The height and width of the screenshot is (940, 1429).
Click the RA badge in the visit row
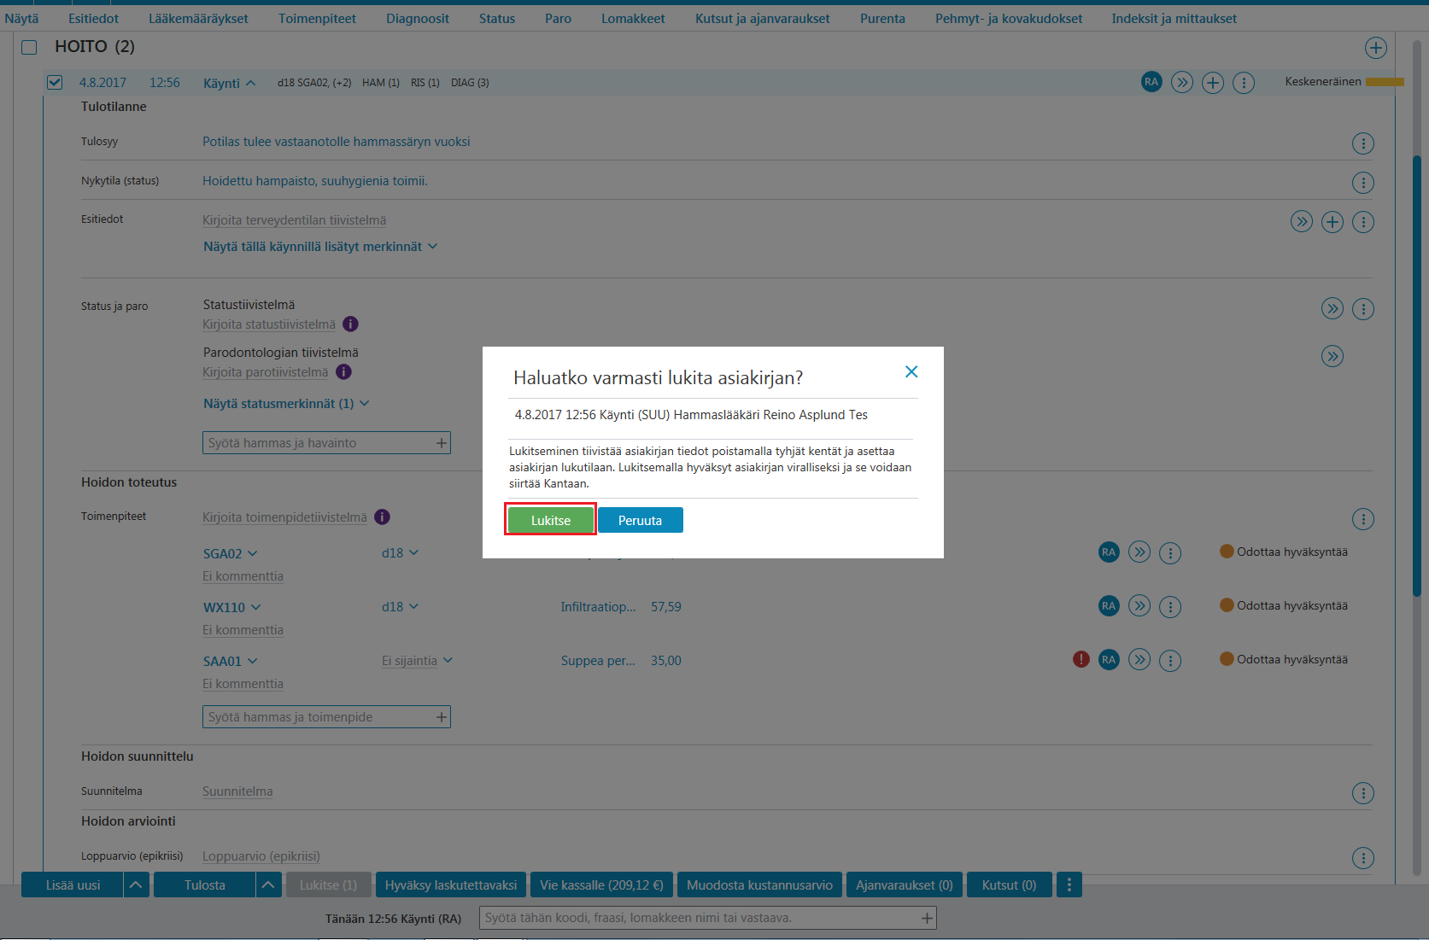[1151, 82]
